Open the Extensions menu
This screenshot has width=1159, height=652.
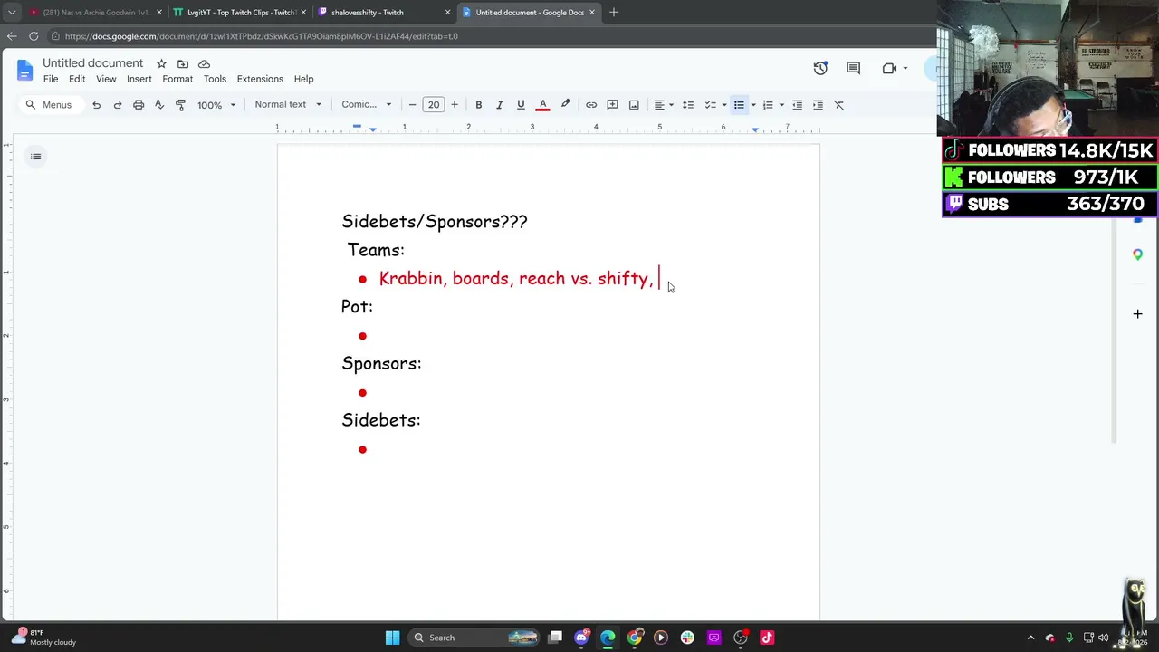click(x=260, y=79)
